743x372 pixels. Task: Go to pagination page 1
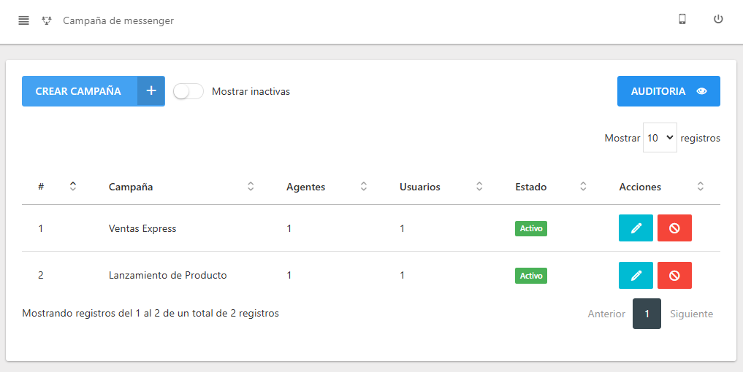tap(647, 314)
